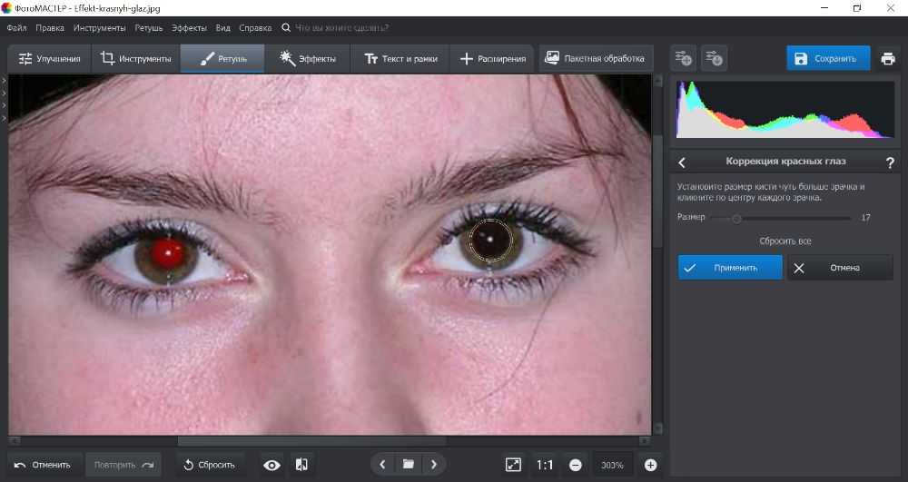This screenshot has width=908, height=482.
Task: Click the Сбросить все link
Action: click(785, 241)
